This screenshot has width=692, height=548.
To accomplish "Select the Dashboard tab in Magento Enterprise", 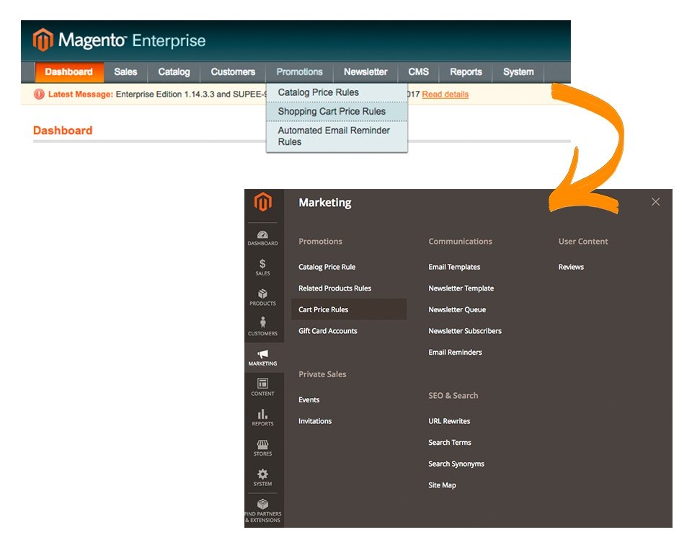I will point(69,72).
